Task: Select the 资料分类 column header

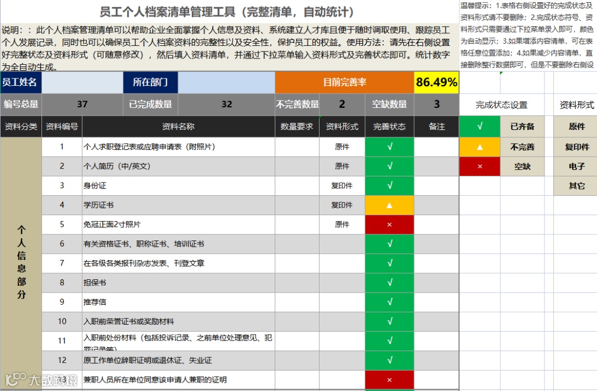Action: (21, 127)
